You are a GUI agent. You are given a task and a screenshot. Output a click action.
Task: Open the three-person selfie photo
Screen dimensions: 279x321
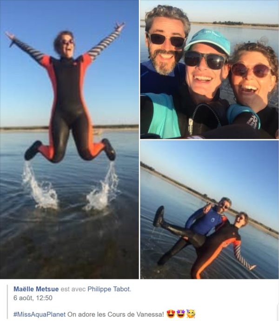(210, 69)
